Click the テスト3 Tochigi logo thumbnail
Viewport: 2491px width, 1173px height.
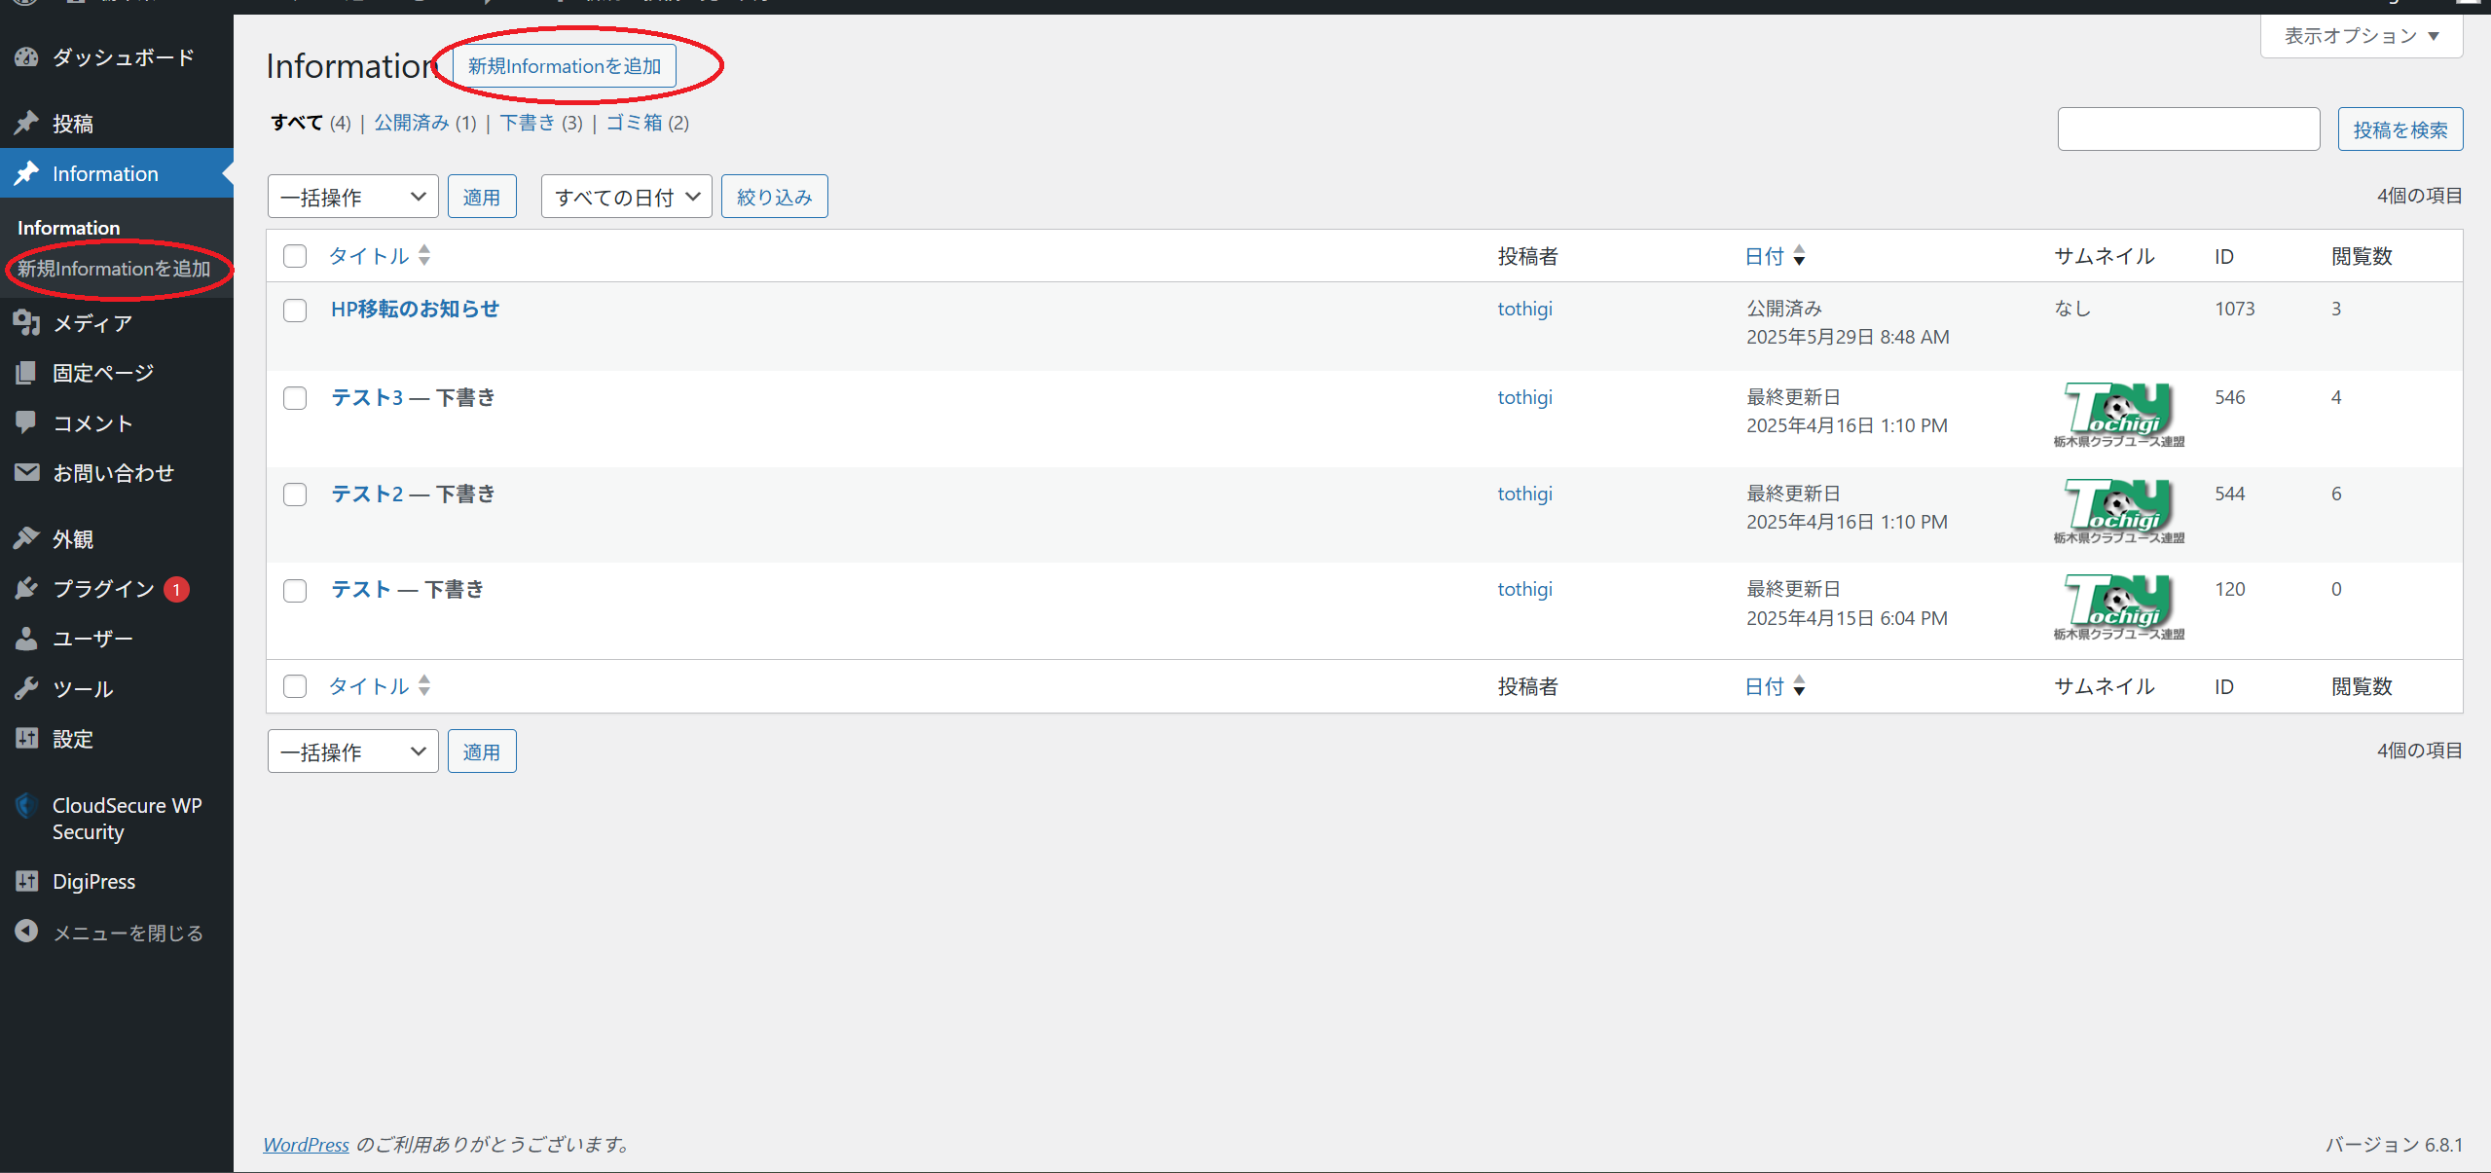2118,415
